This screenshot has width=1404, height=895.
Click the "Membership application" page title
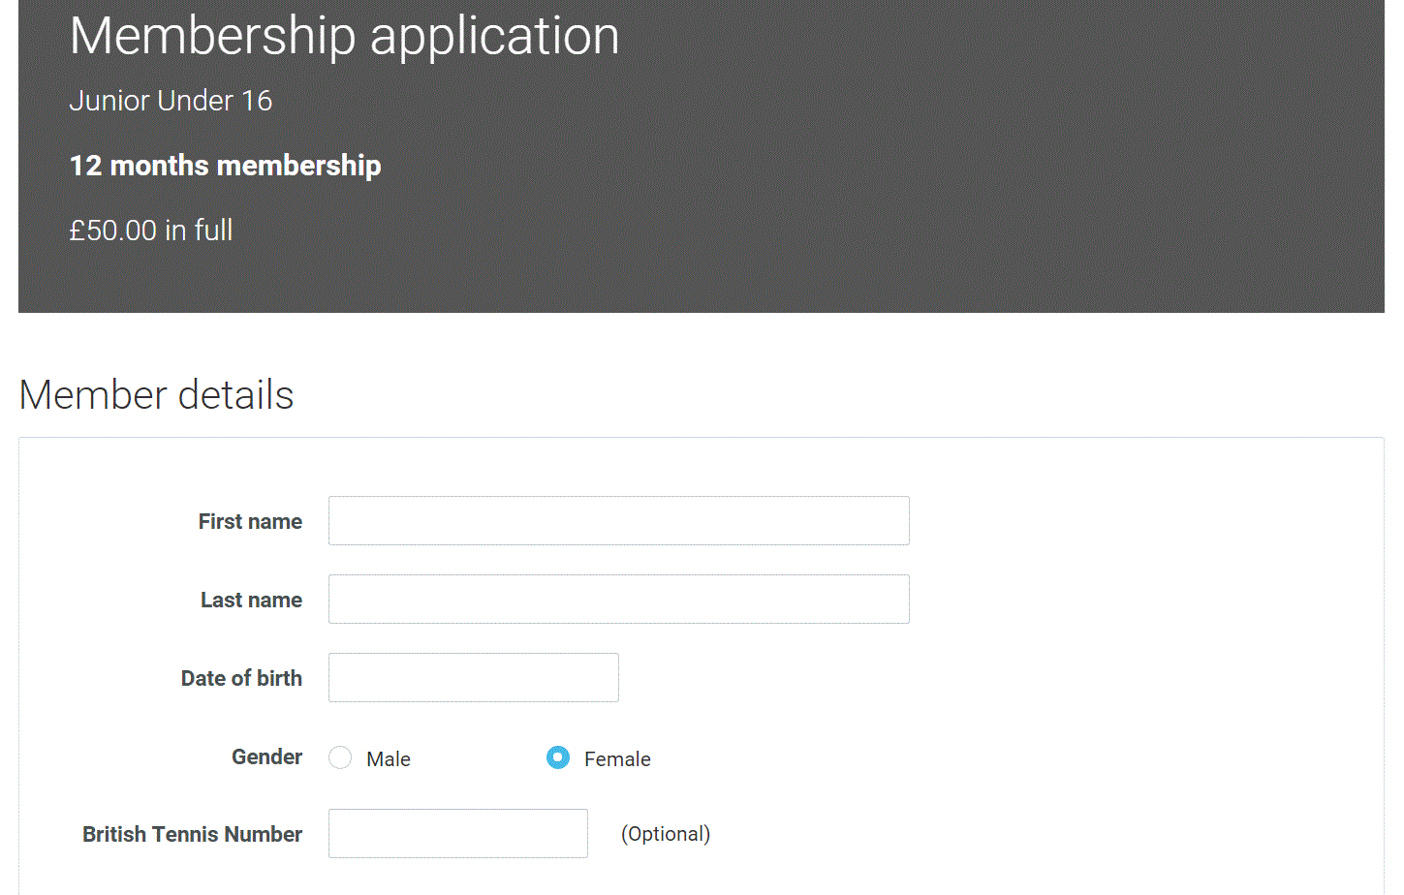(344, 37)
